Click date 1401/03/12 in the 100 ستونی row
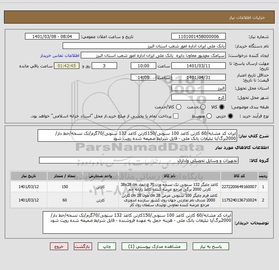Image resolution: width=279 pixels, height=270 pixels. pyautogui.click(x=29, y=200)
